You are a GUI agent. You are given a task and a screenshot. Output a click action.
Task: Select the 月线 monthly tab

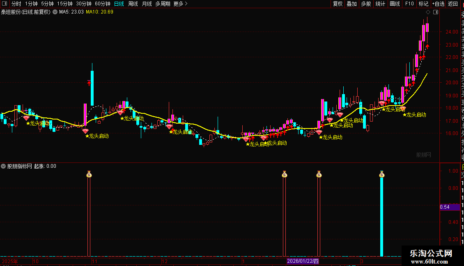pyautogui.click(x=147, y=4)
